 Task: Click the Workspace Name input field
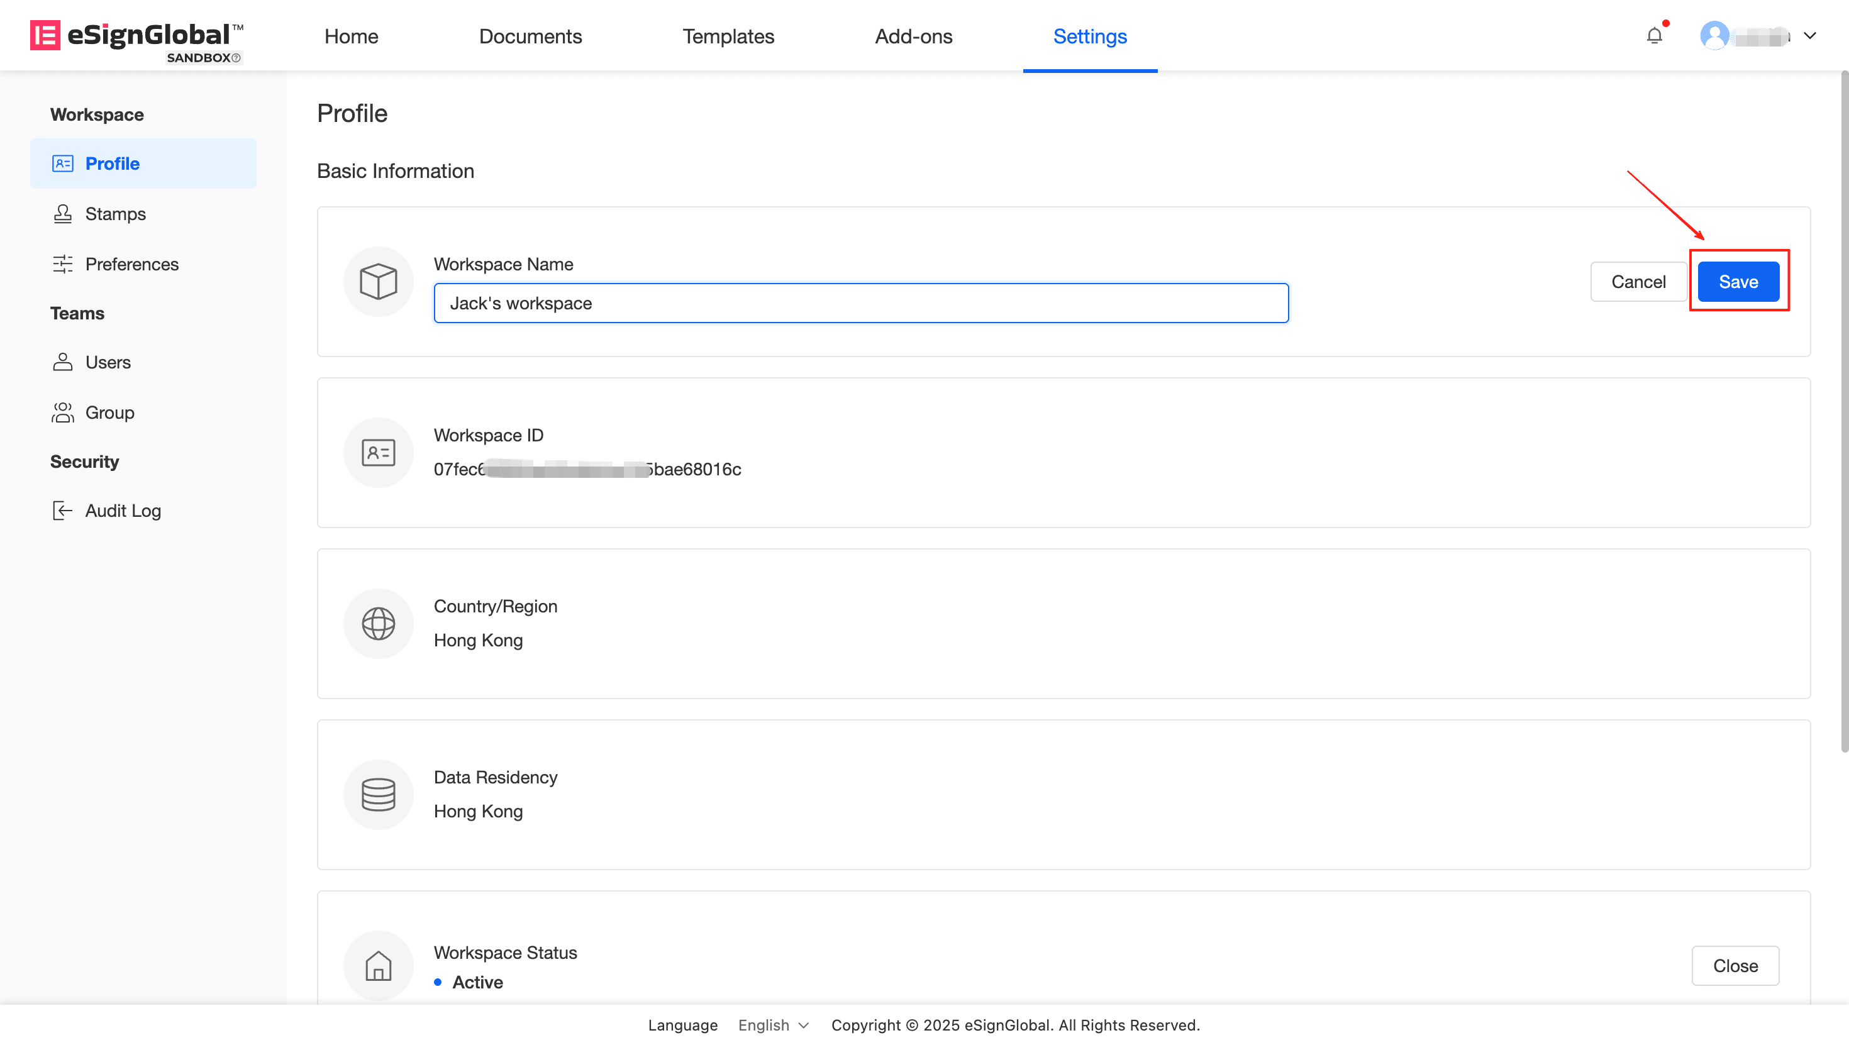coord(860,303)
